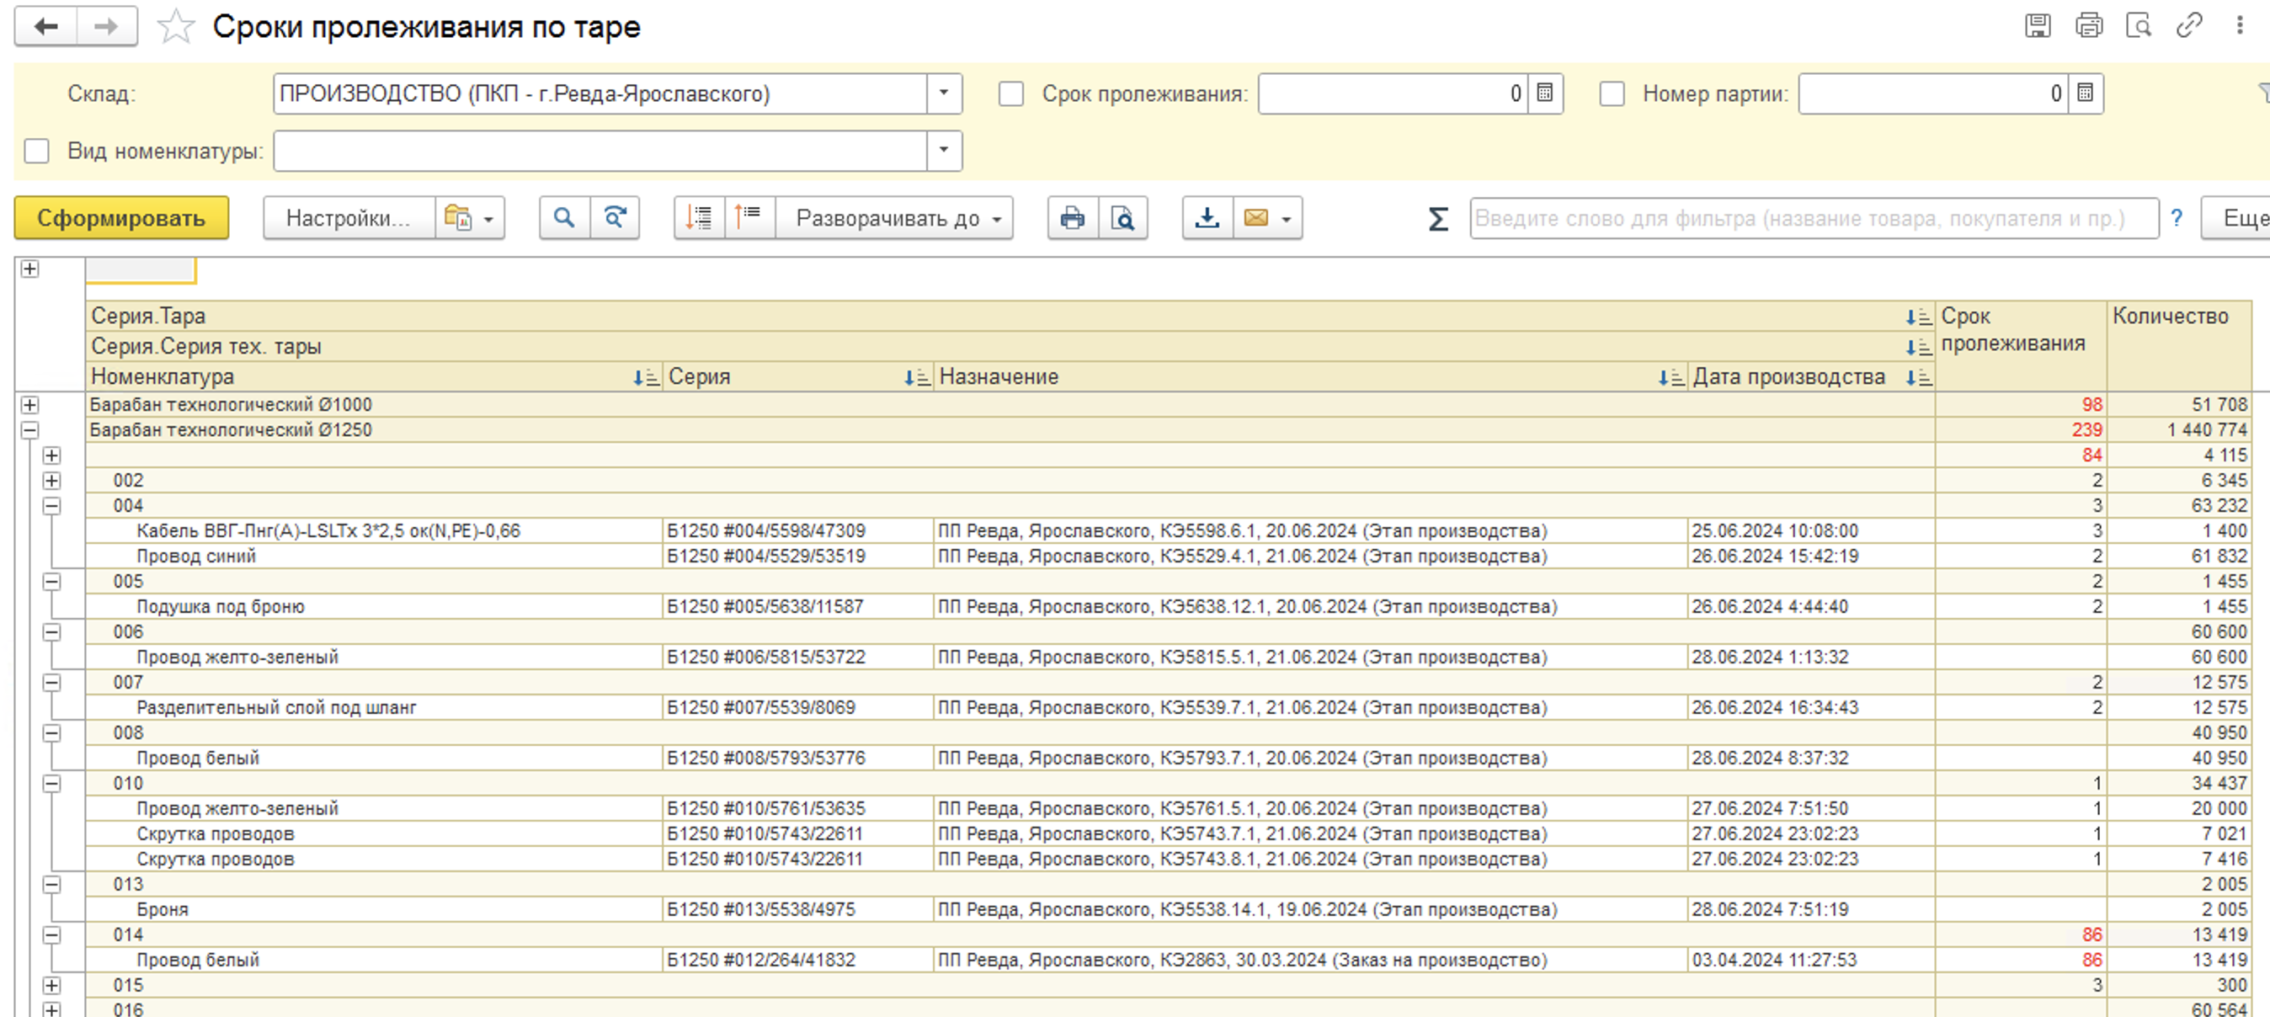2270x1017 pixels.
Task: Click the find magnifier icon
Action: tap(564, 218)
